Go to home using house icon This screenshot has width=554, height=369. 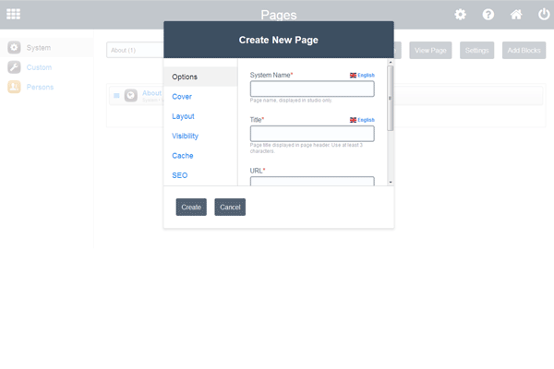516,15
